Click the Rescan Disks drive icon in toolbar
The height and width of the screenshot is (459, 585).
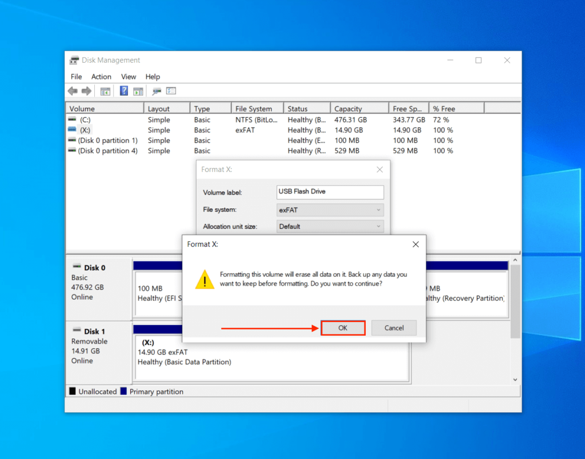(x=157, y=91)
